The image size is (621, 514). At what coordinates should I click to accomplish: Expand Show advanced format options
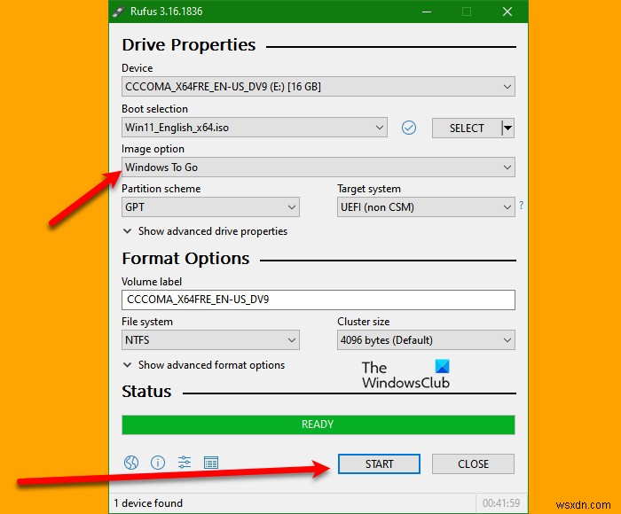coord(204,365)
